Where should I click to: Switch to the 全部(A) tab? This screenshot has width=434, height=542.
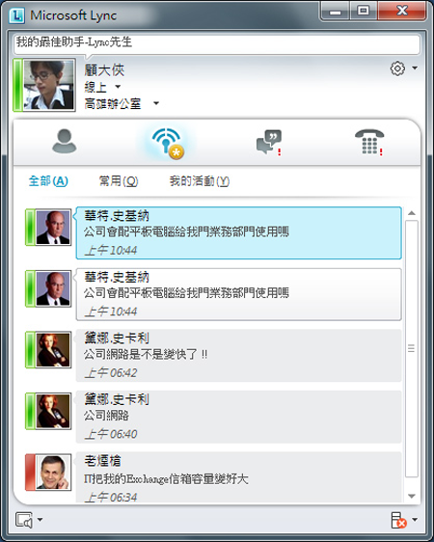click(48, 180)
